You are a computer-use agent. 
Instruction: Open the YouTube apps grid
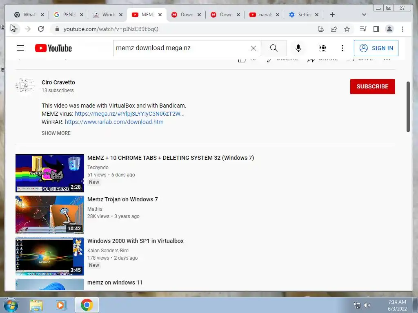[323, 48]
